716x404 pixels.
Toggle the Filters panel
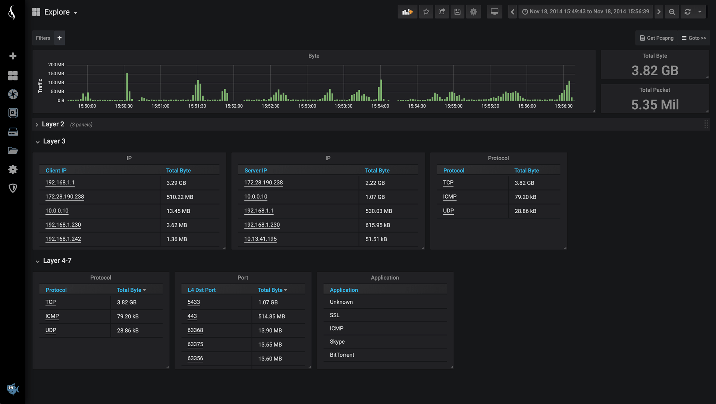(x=43, y=38)
